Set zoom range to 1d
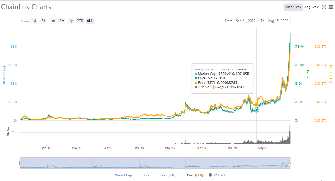 [x=34, y=21]
